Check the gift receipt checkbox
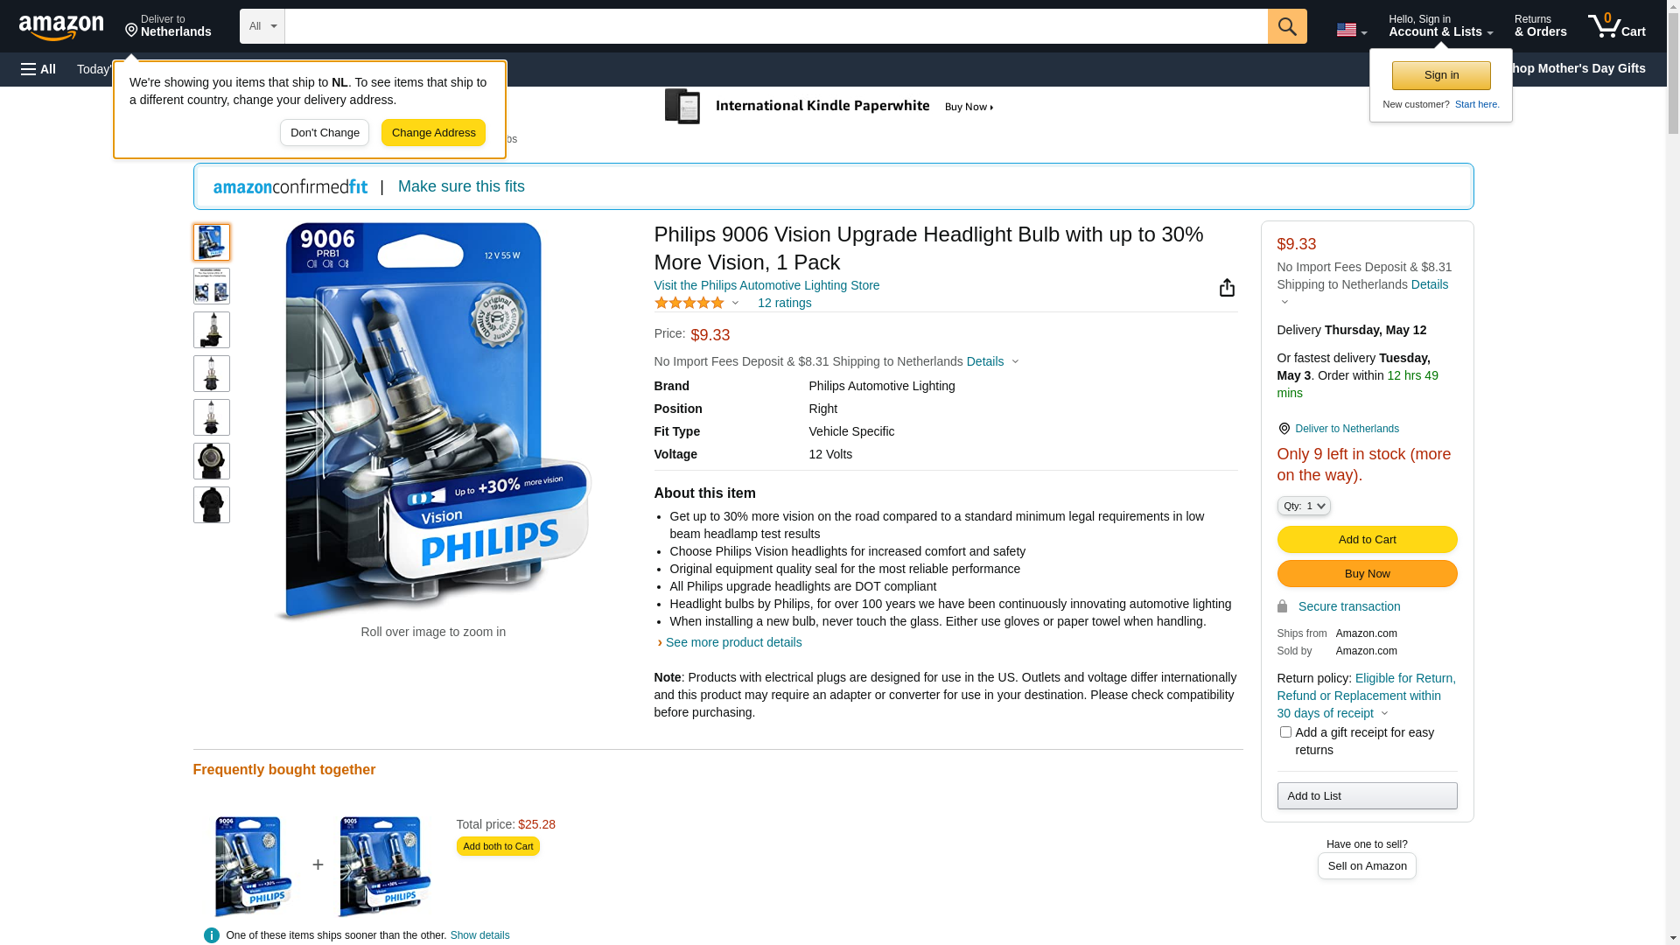 point(1284,731)
